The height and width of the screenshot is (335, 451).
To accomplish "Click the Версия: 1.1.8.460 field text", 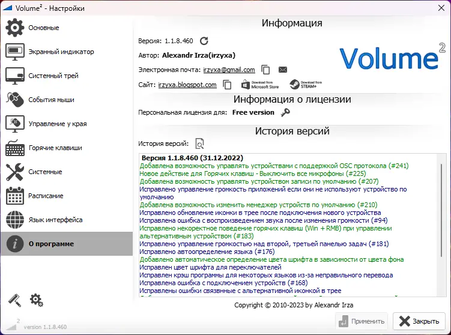I will [x=166, y=41].
